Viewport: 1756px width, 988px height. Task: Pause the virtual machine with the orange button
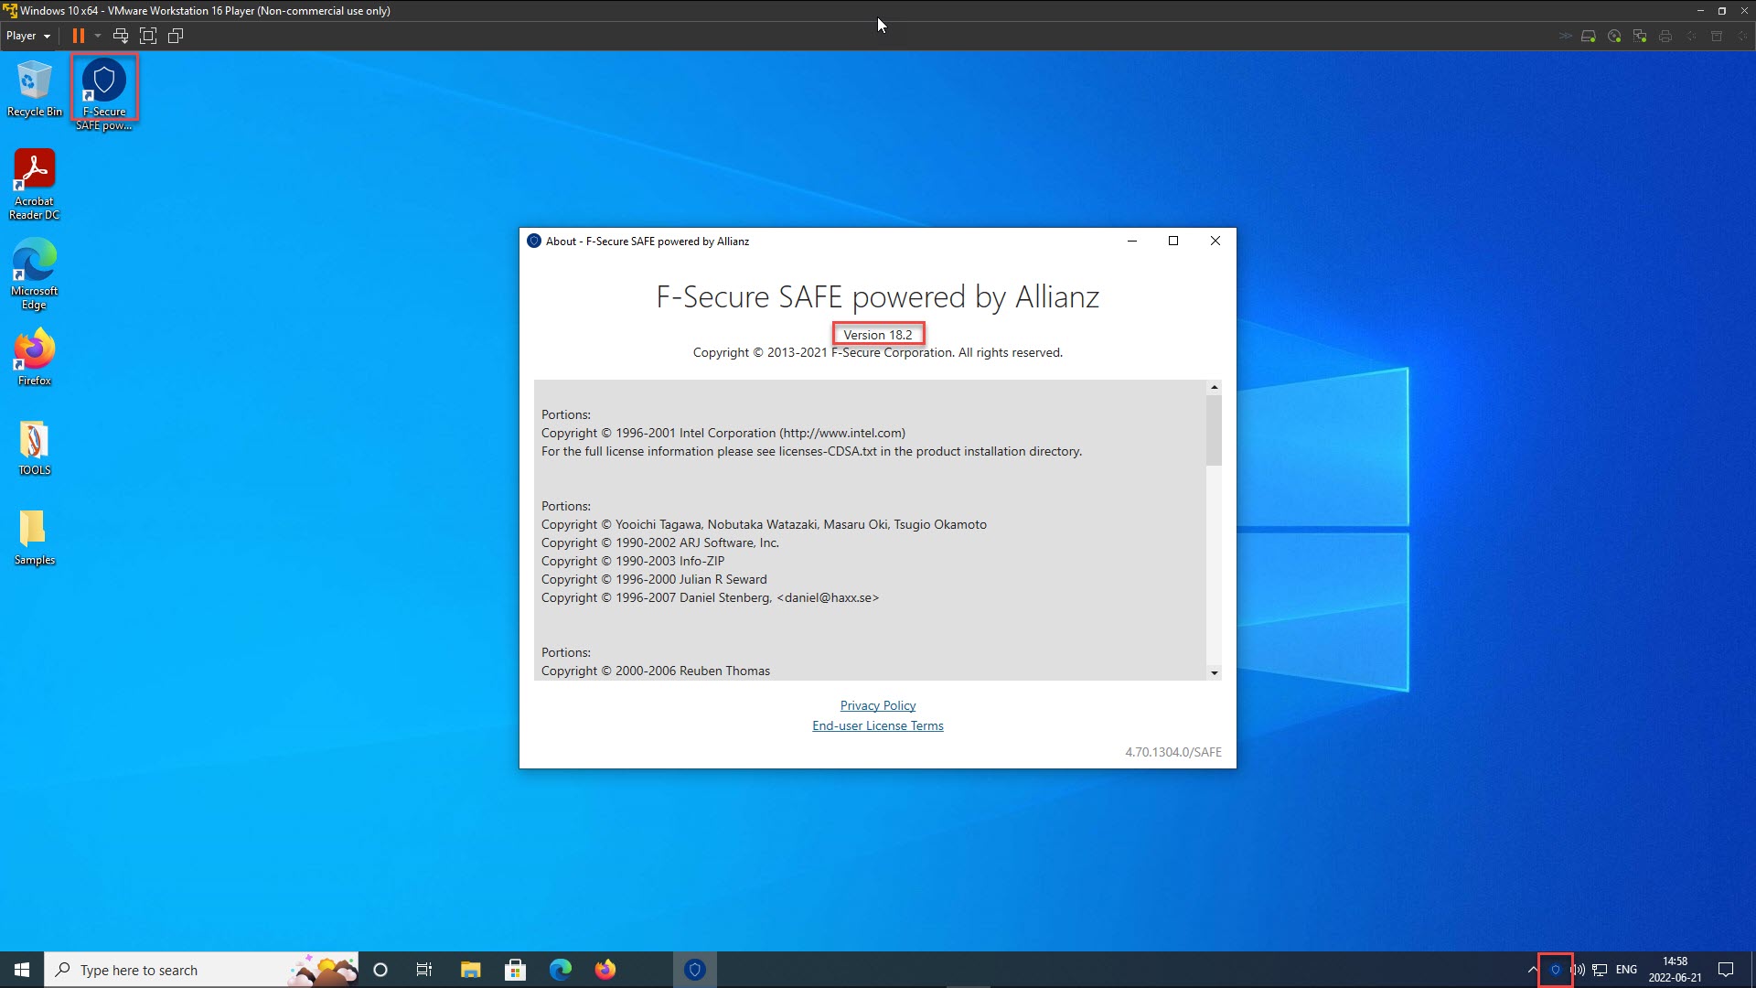[79, 36]
